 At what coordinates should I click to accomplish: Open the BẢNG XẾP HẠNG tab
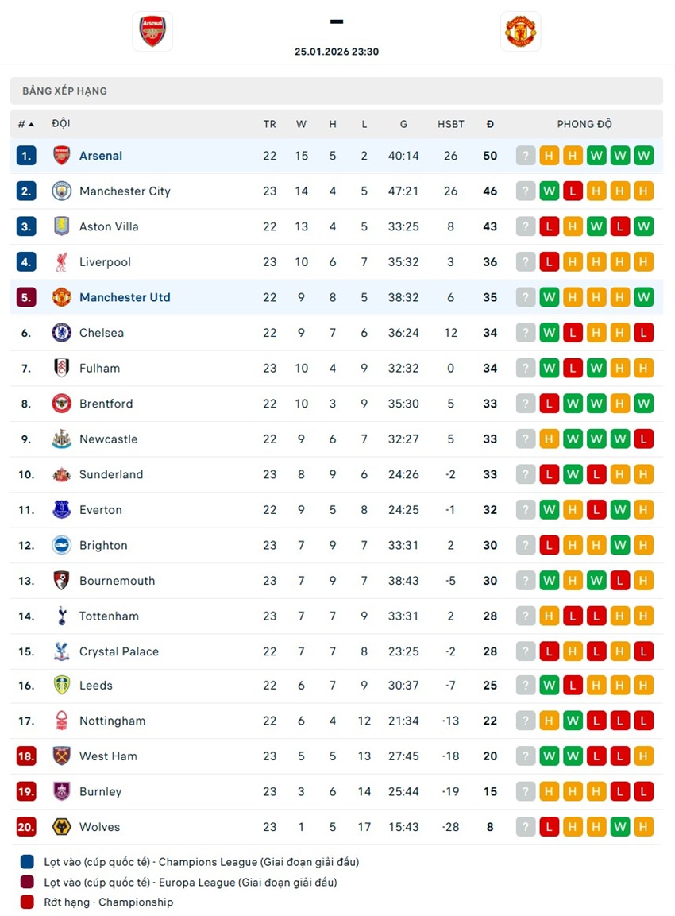tap(65, 91)
